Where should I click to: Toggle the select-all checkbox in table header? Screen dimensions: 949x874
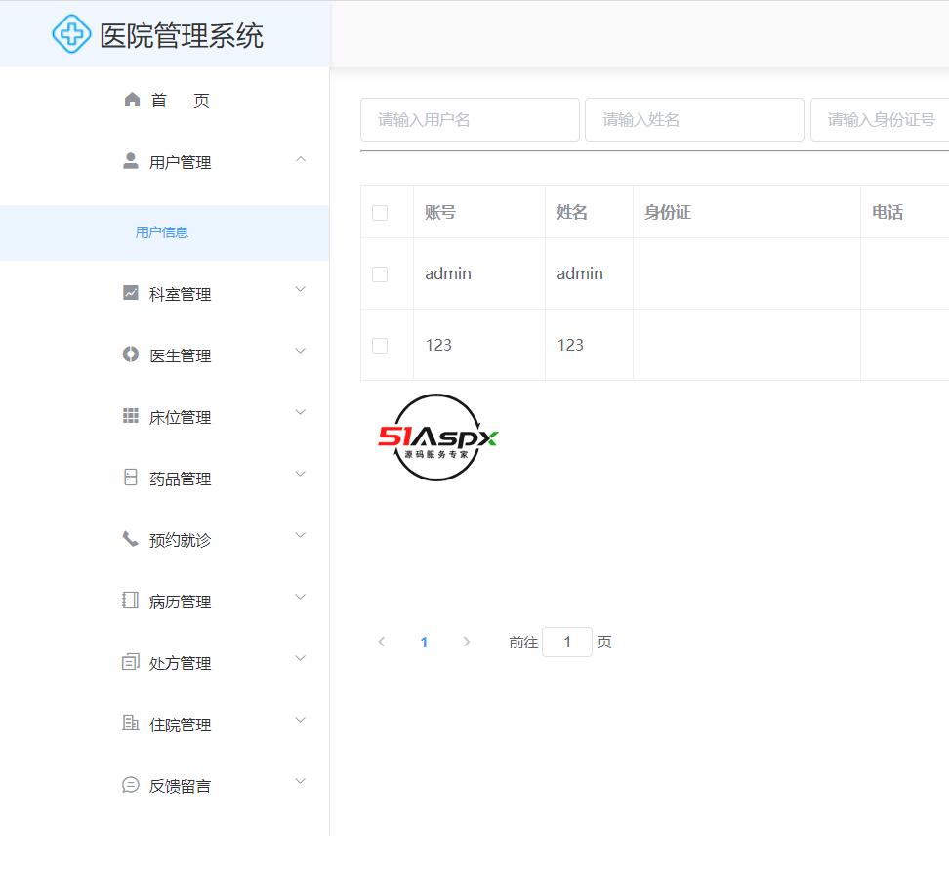click(x=380, y=213)
